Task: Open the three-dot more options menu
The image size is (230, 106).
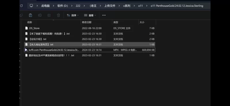Action: 104,15
